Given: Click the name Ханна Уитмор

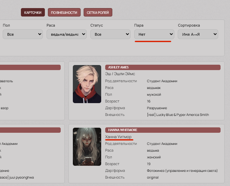Looking at the screenshot, I should (118, 137).
